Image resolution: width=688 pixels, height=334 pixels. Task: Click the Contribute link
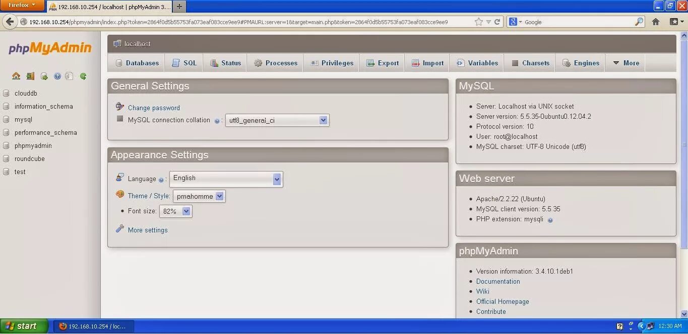tap(491, 311)
